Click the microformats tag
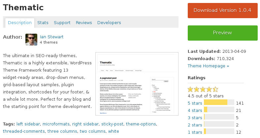 click(x=56, y=124)
